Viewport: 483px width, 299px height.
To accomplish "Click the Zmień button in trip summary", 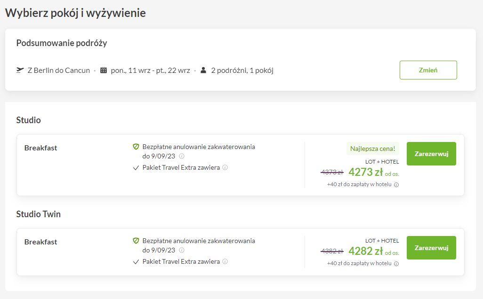I will point(428,70).
